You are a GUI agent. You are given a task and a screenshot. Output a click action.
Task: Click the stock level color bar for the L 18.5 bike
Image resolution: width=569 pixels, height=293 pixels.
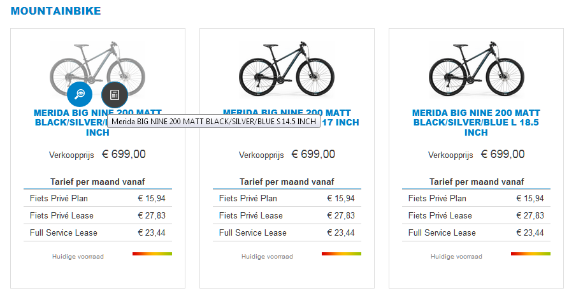pyautogui.click(x=532, y=254)
